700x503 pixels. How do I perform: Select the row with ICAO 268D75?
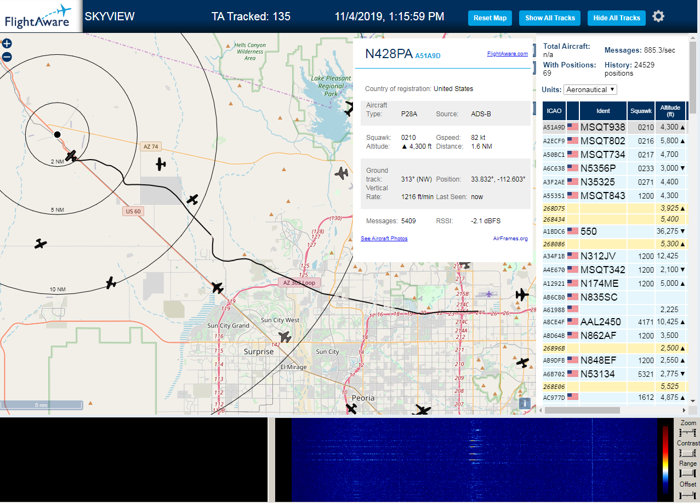614,208
